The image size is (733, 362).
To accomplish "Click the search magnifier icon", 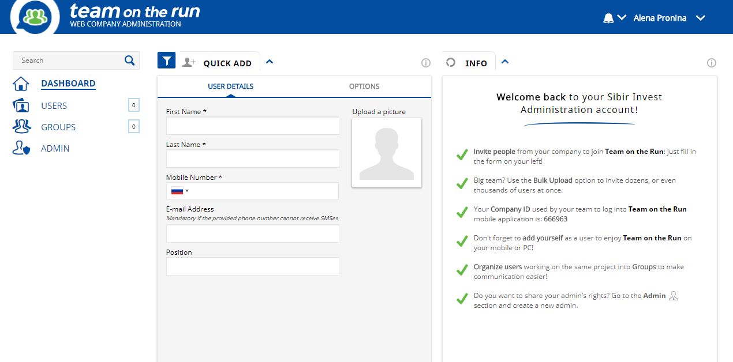I will [x=129, y=61].
